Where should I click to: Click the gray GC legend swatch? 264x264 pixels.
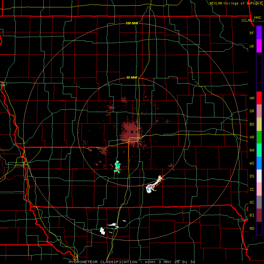coord(259,202)
